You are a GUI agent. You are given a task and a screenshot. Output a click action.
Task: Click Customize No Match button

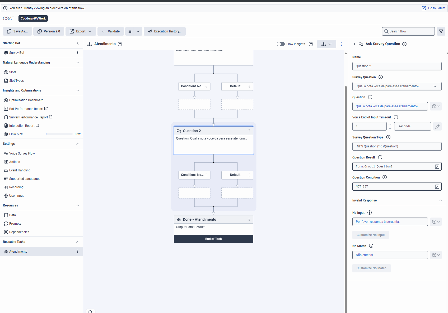pyautogui.click(x=371, y=268)
